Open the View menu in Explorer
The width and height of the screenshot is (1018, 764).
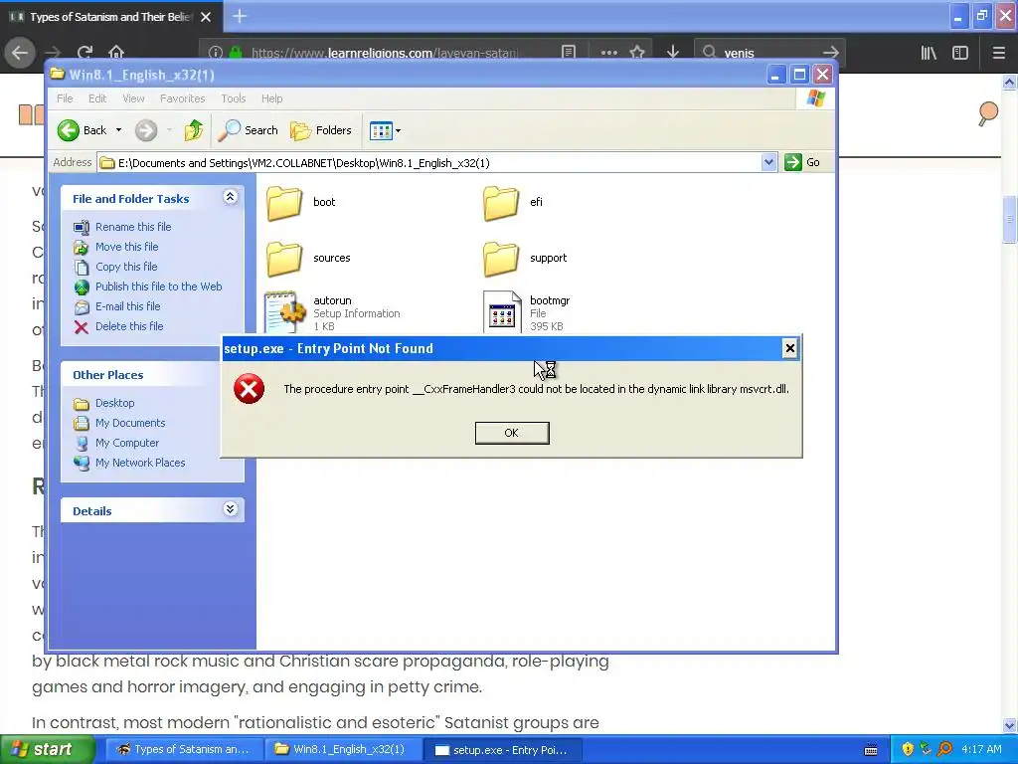click(133, 98)
